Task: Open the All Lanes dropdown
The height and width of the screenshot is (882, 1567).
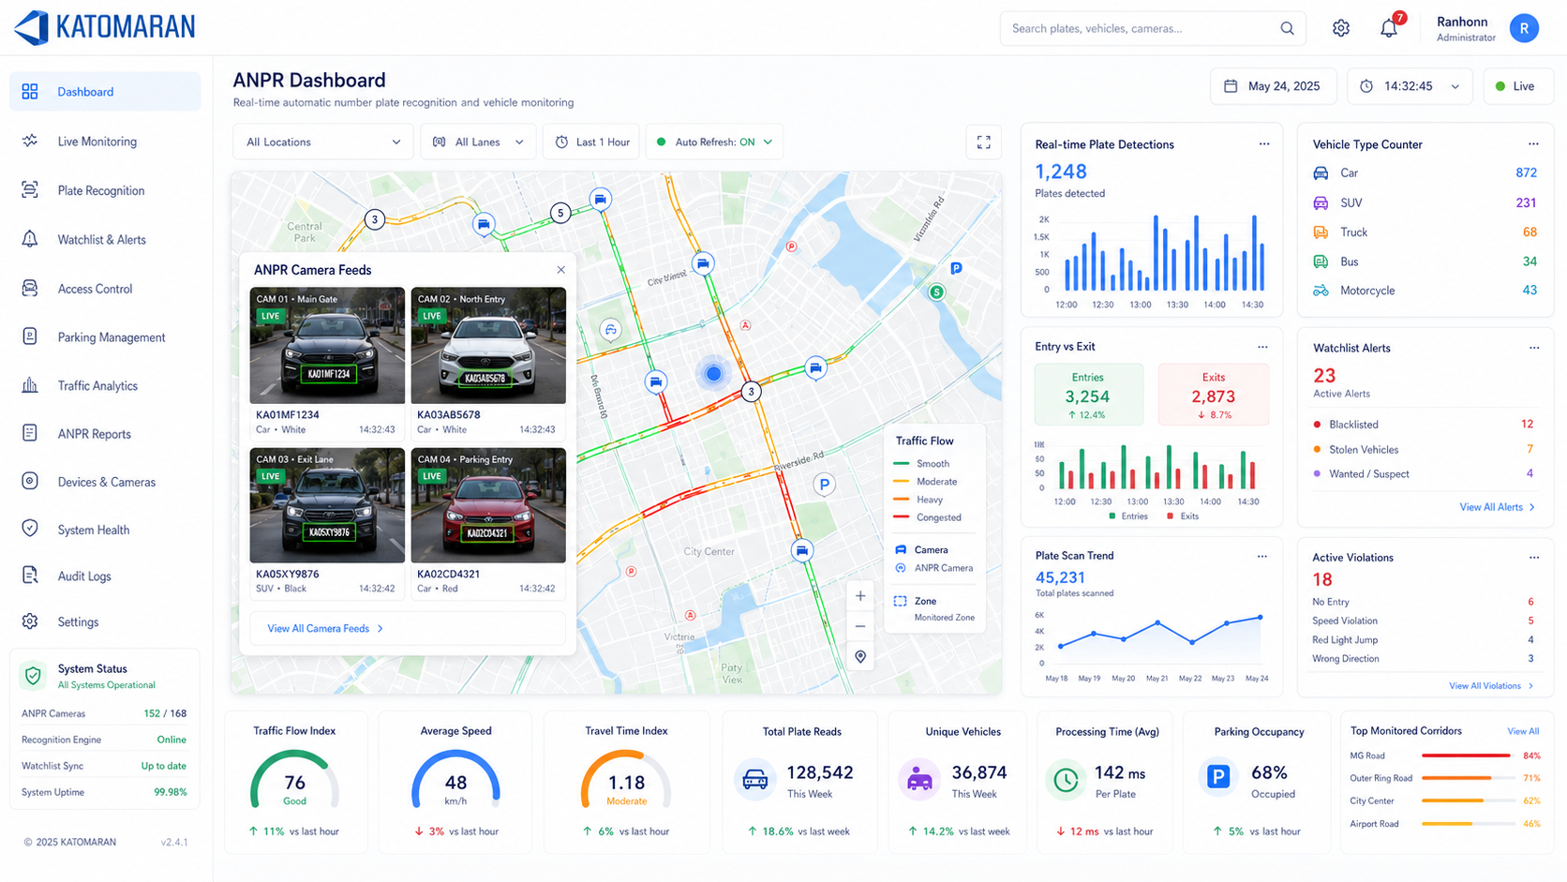Action: 478,142
